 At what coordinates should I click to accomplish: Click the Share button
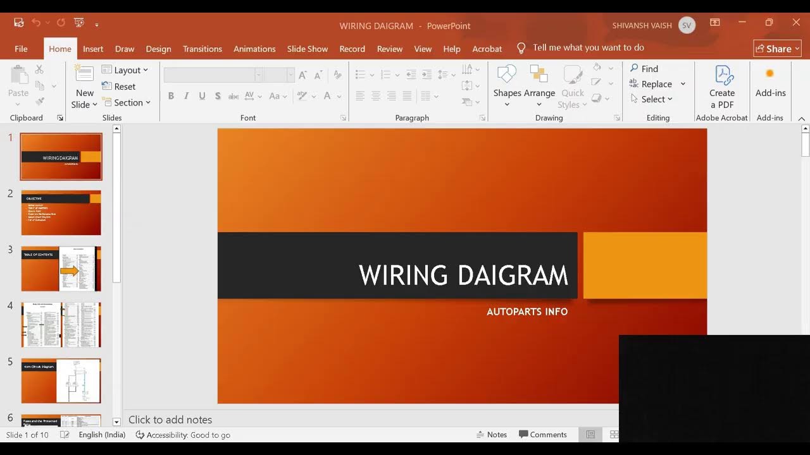(x=777, y=49)
